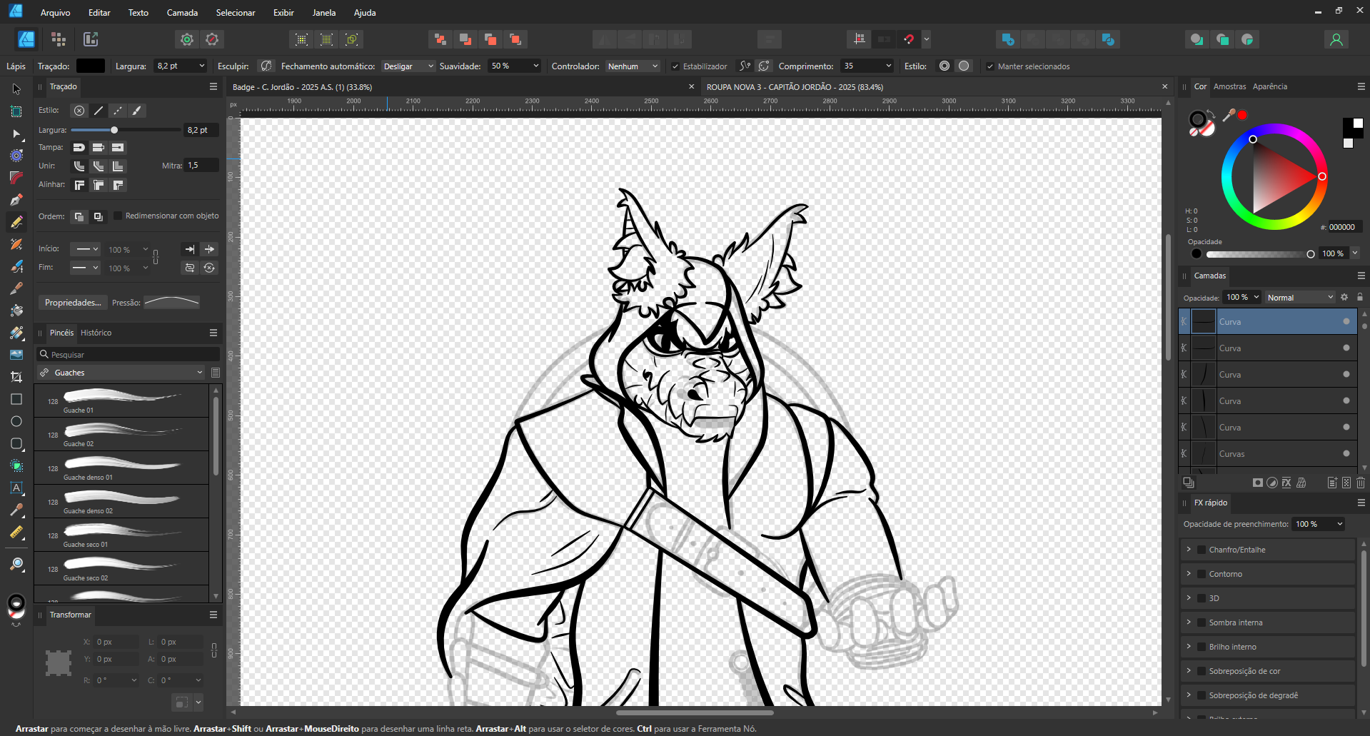Viewport: 1370px width, 736px height.
Task: Select the Pencil tool in the toolbar
Action: coord(16,222)
